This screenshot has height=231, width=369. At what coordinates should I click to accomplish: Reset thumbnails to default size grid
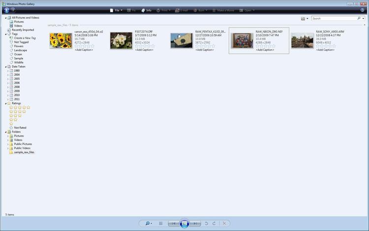[161, 223]
